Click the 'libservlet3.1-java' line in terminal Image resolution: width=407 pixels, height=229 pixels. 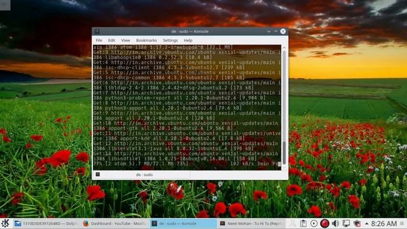(x=174, y=148)
